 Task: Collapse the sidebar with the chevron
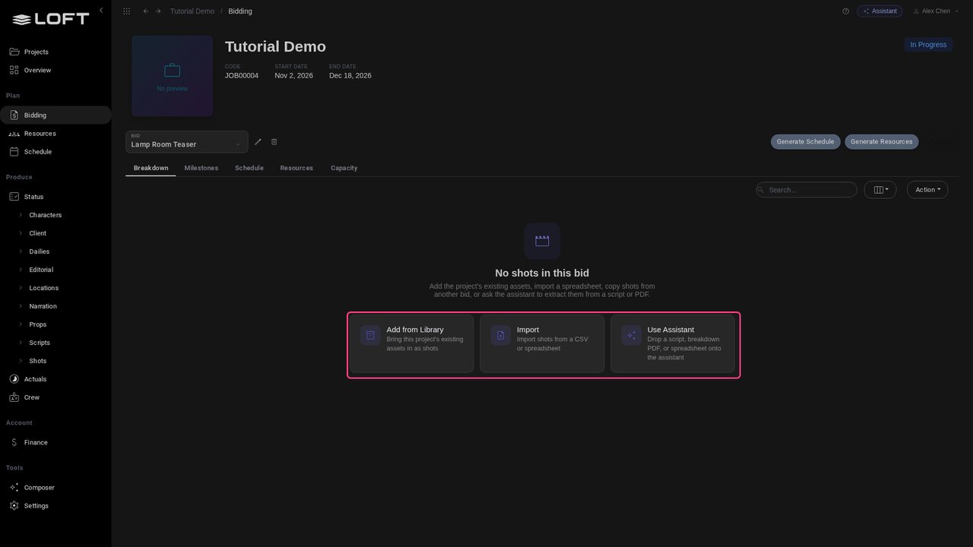[x=101, y=11]
